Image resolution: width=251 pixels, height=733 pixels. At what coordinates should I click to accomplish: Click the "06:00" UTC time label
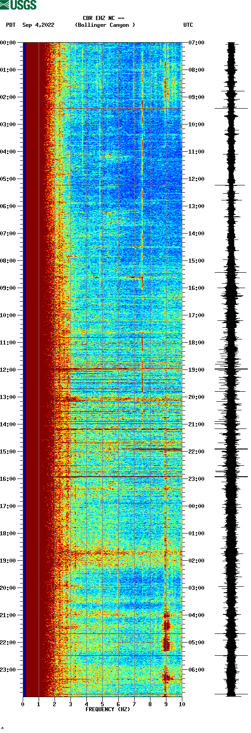196,670
